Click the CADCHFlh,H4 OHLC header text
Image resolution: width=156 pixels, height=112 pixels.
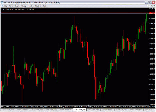click(x=18, y=9)
